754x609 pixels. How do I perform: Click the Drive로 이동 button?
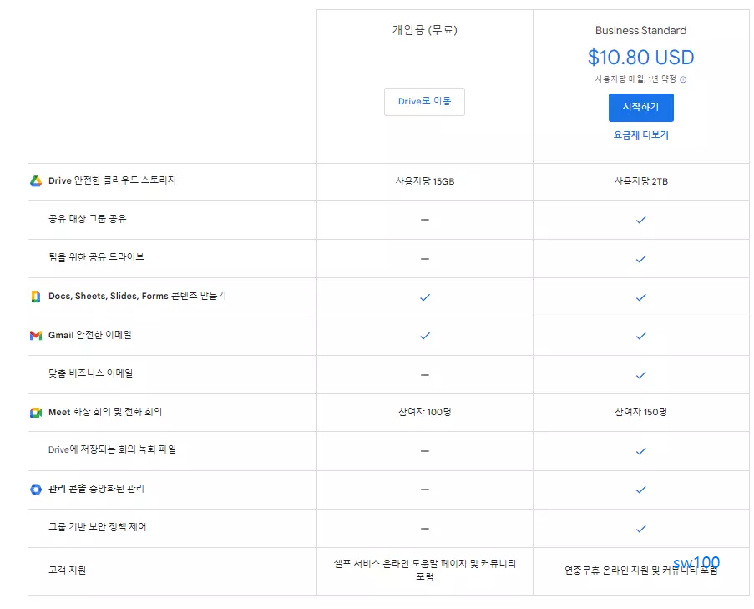coord(424,101)
